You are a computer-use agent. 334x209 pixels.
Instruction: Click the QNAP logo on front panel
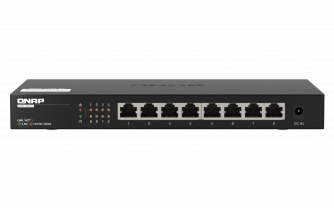[x=31, y=101]
